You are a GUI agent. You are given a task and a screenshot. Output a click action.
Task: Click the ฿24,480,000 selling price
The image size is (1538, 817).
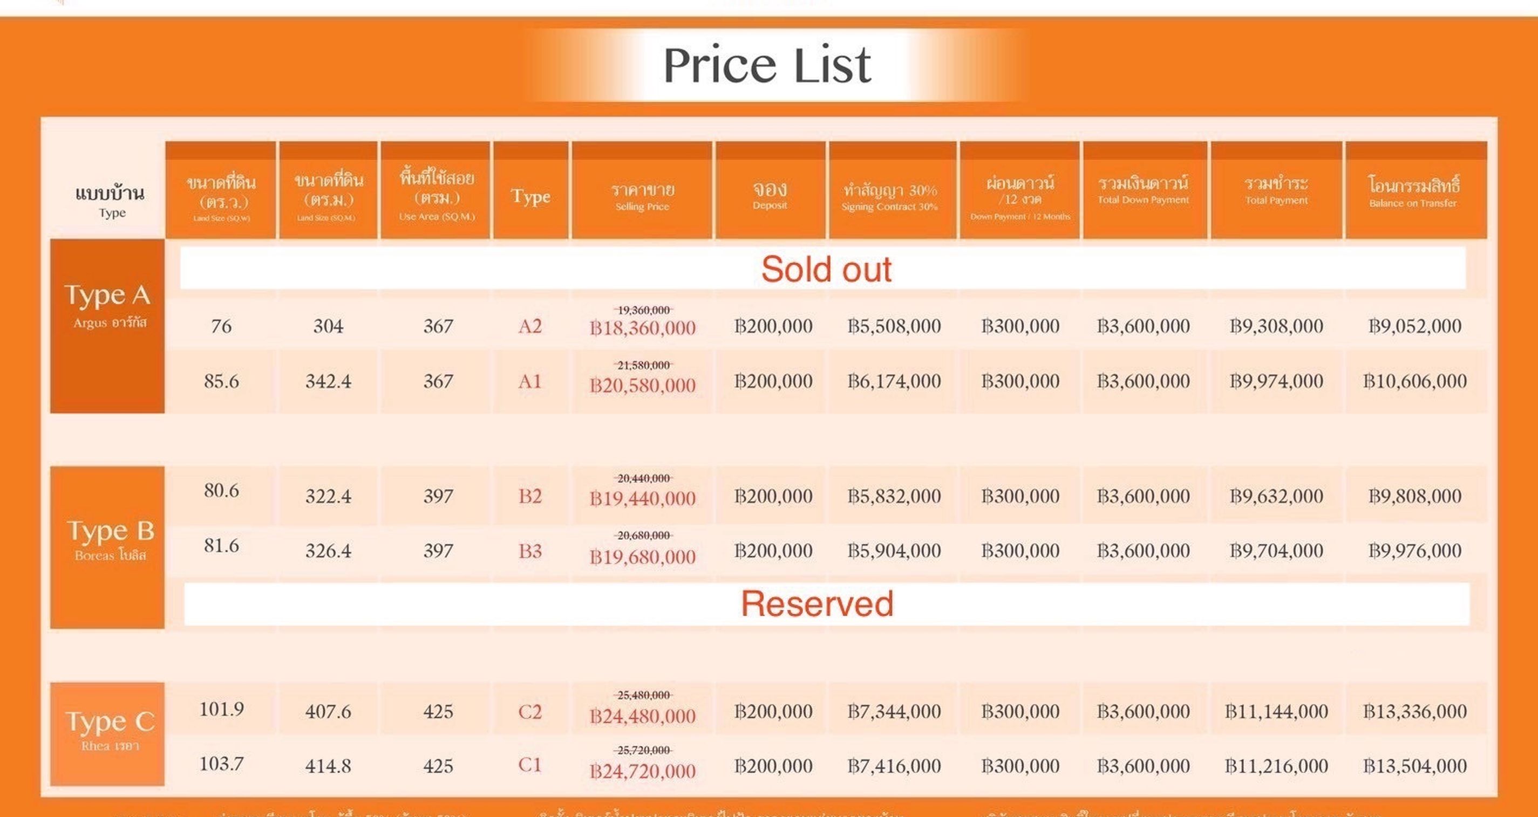click(643, 716)
